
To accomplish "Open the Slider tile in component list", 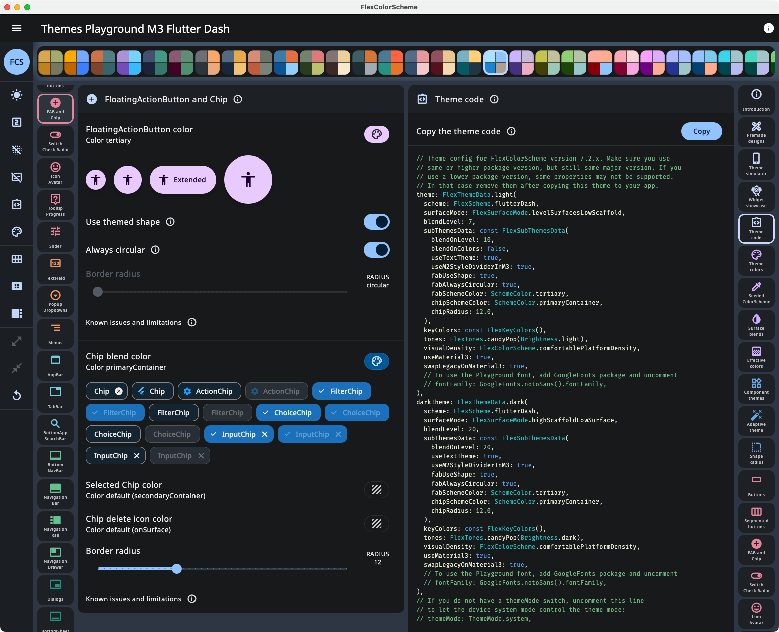I will [55, 237].
